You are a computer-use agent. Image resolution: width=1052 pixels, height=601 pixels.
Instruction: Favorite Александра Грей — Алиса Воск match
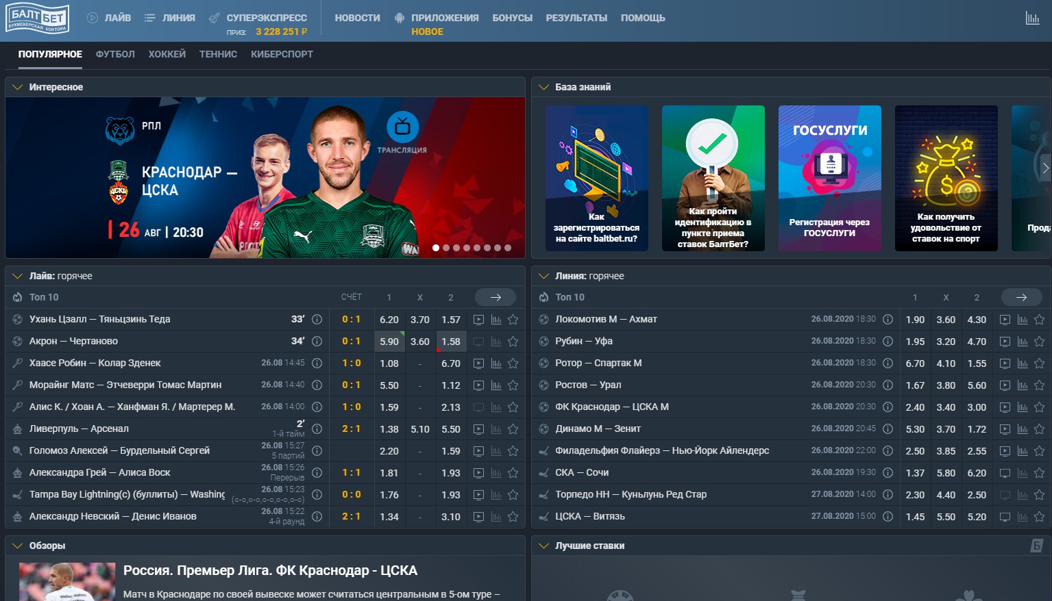point(513,473)
